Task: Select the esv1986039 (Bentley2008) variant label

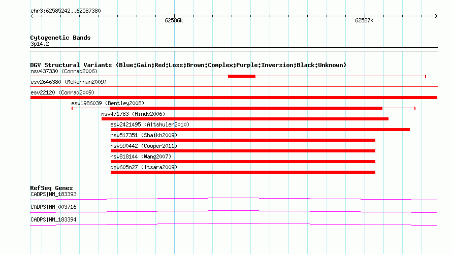Action: (x=108, y=103)
